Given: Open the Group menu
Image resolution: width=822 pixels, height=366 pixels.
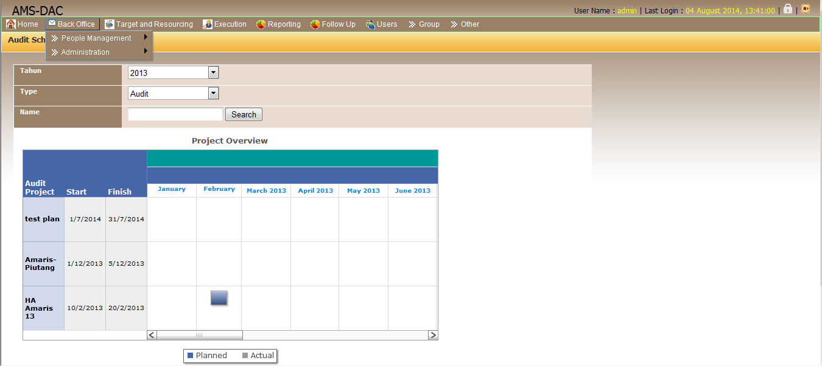Looking at the screenshot, I should [x=424, y=24].
